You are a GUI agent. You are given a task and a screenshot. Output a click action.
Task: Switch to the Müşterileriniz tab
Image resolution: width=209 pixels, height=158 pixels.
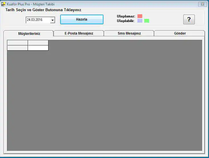tap(29, 34)
